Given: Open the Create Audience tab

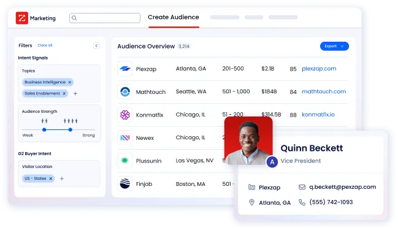Looking at the screenshot, I should (174, 17).
